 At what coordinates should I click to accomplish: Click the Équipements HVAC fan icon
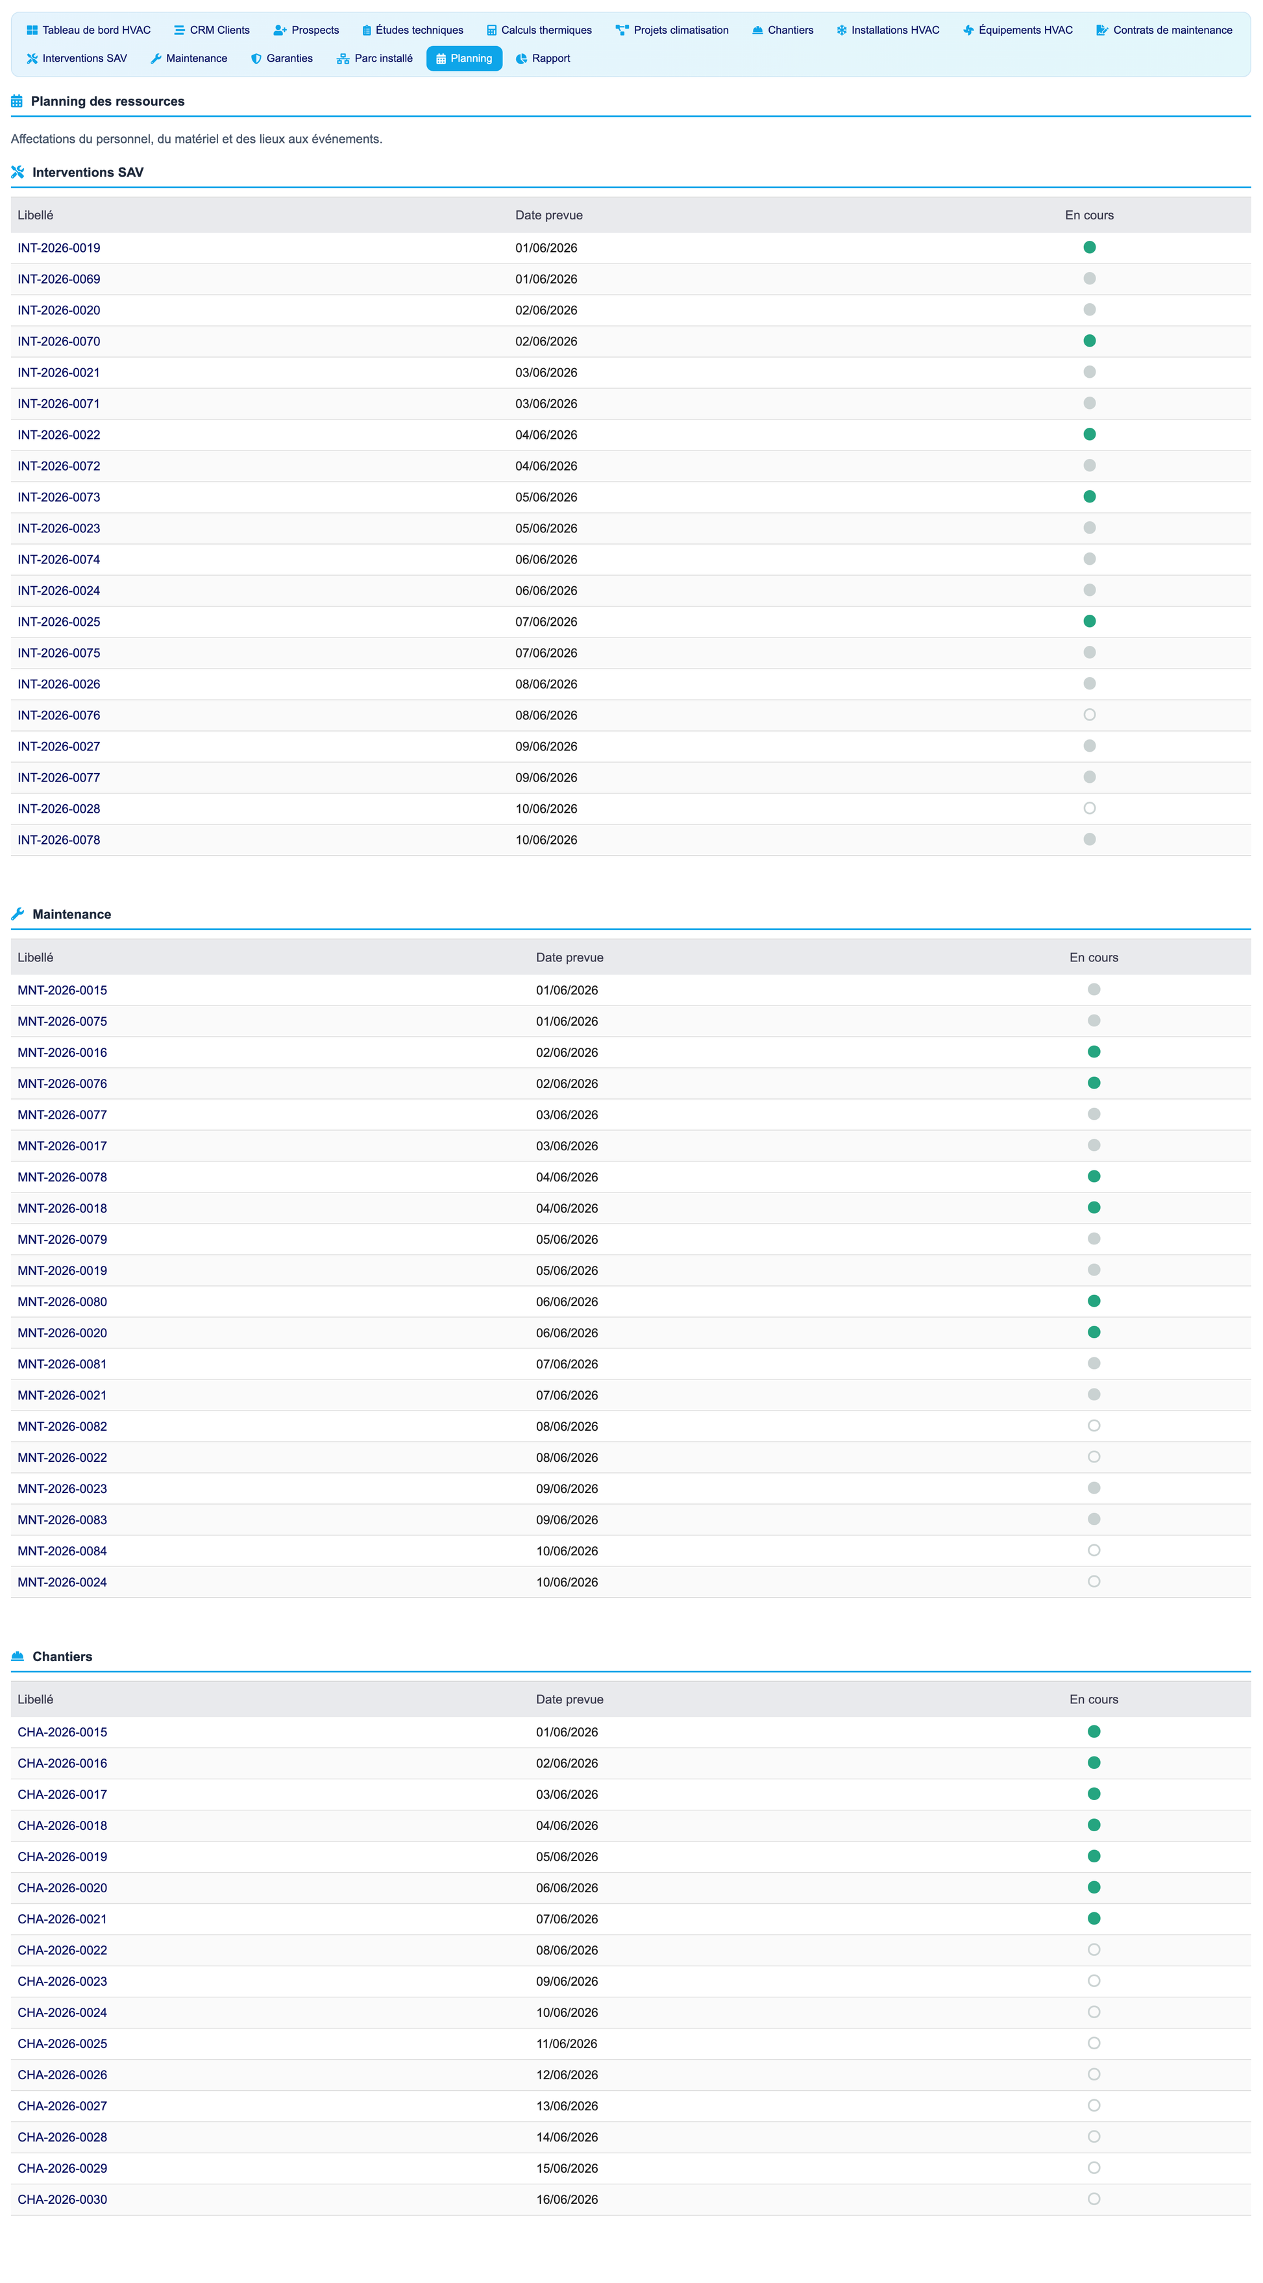tap(969, 30)
